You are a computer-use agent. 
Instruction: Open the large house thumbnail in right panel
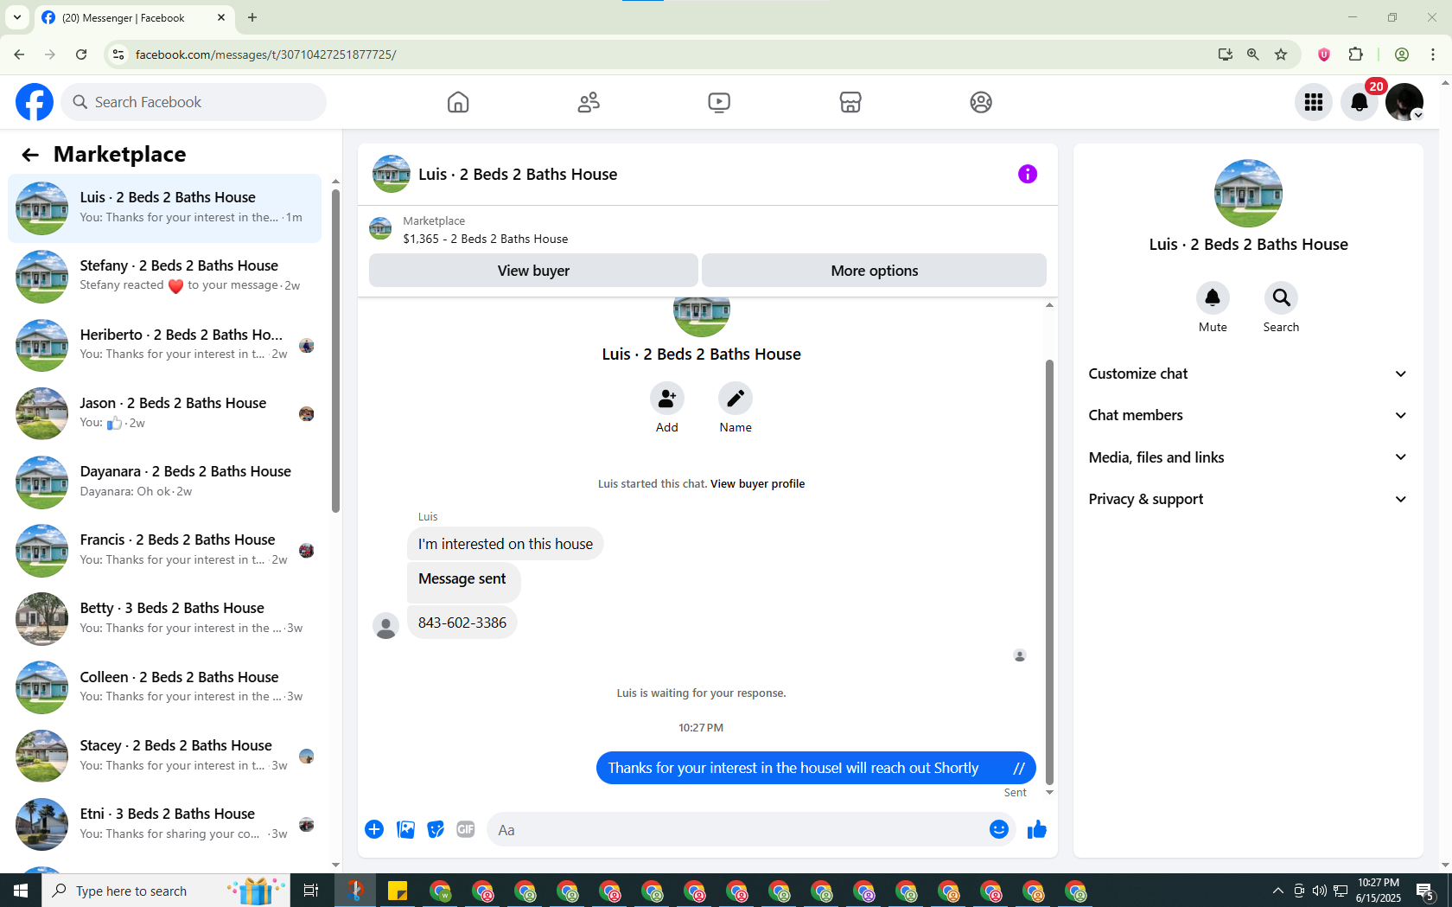point(1248,193)
